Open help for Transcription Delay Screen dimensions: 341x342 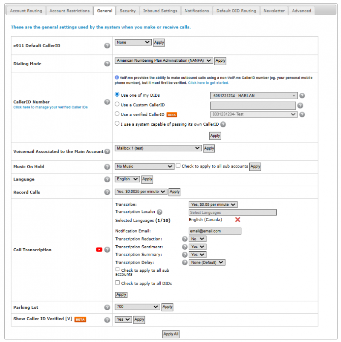click(185, 262)
